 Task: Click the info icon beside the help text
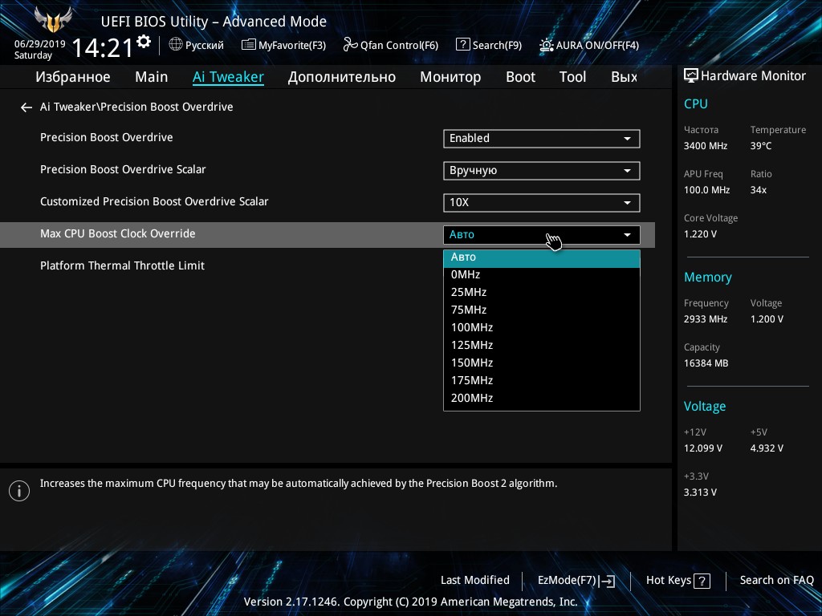tap(19, 491)
